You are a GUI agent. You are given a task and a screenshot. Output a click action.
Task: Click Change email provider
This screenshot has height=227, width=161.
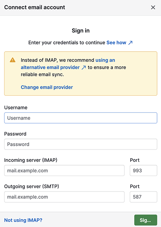pyautogui.click(x=47, y=87)
